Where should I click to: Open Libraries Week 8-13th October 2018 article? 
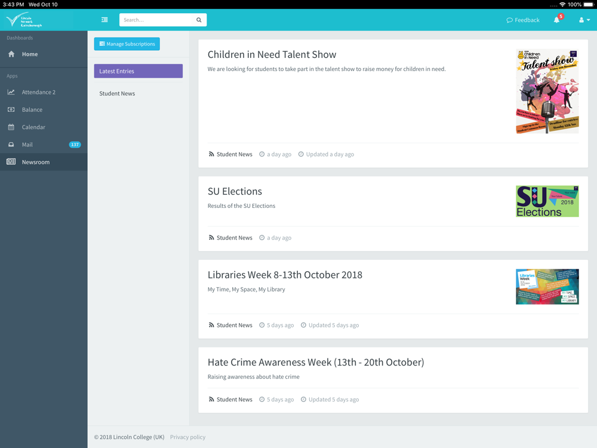(x=285, y=275)
